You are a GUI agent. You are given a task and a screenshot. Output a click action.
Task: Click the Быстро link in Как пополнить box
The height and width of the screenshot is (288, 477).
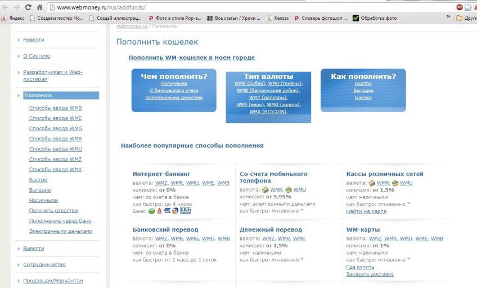pyautogui.click(x=363, y=83)
